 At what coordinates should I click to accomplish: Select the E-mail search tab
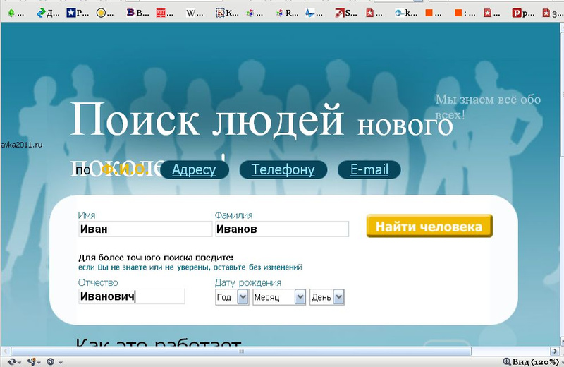(369, 170)
